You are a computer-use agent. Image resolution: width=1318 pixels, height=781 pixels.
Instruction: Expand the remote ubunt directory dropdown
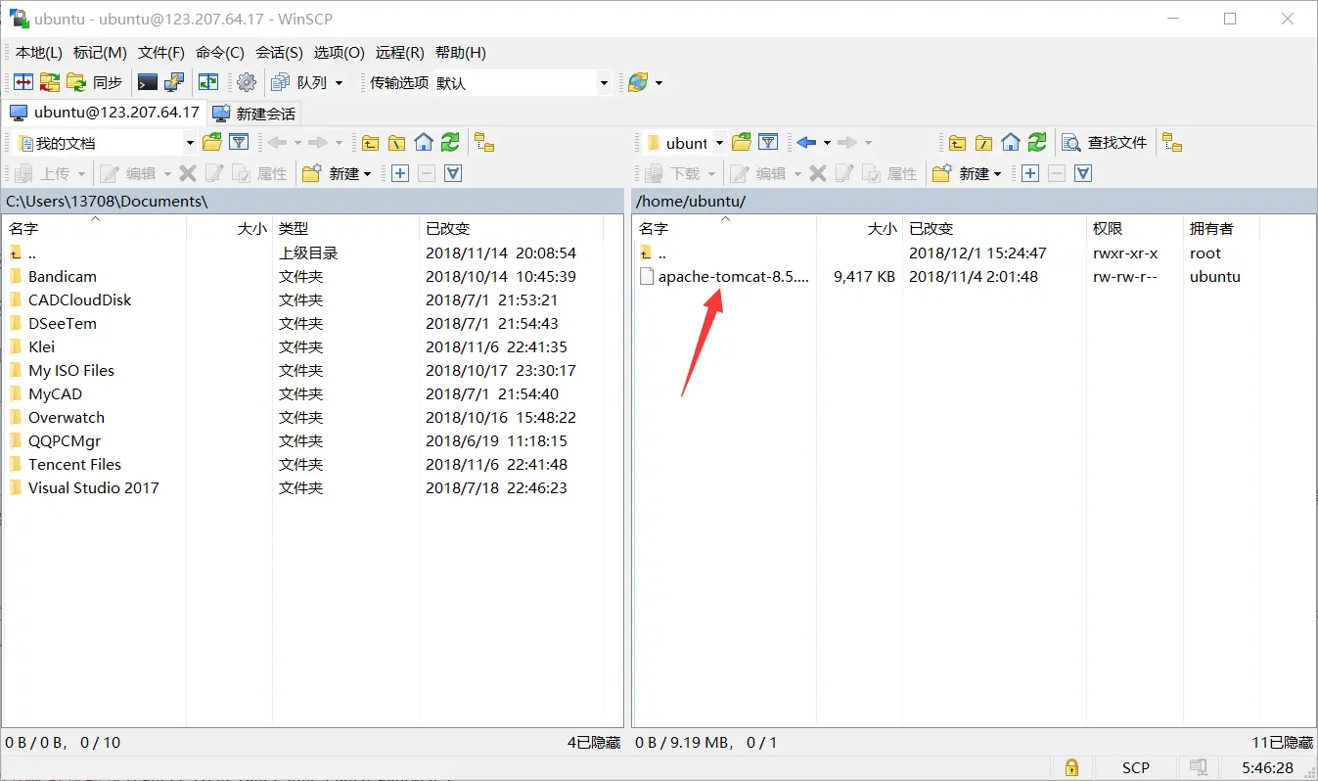click(x=719, y=143)
